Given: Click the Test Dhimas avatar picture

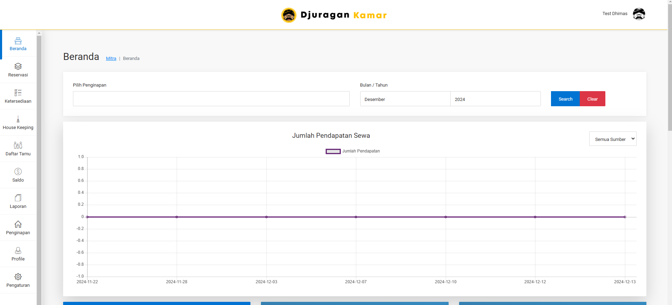Looking at the screenshot, I should click(639, 14).
